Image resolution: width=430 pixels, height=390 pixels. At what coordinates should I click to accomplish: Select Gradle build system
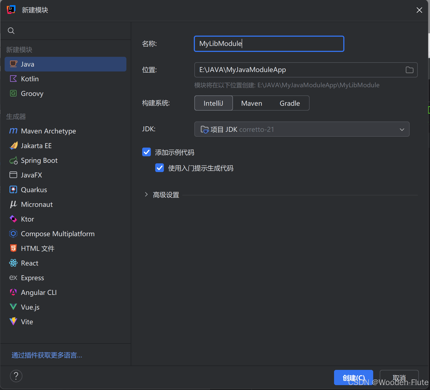(x=290, y=103)
